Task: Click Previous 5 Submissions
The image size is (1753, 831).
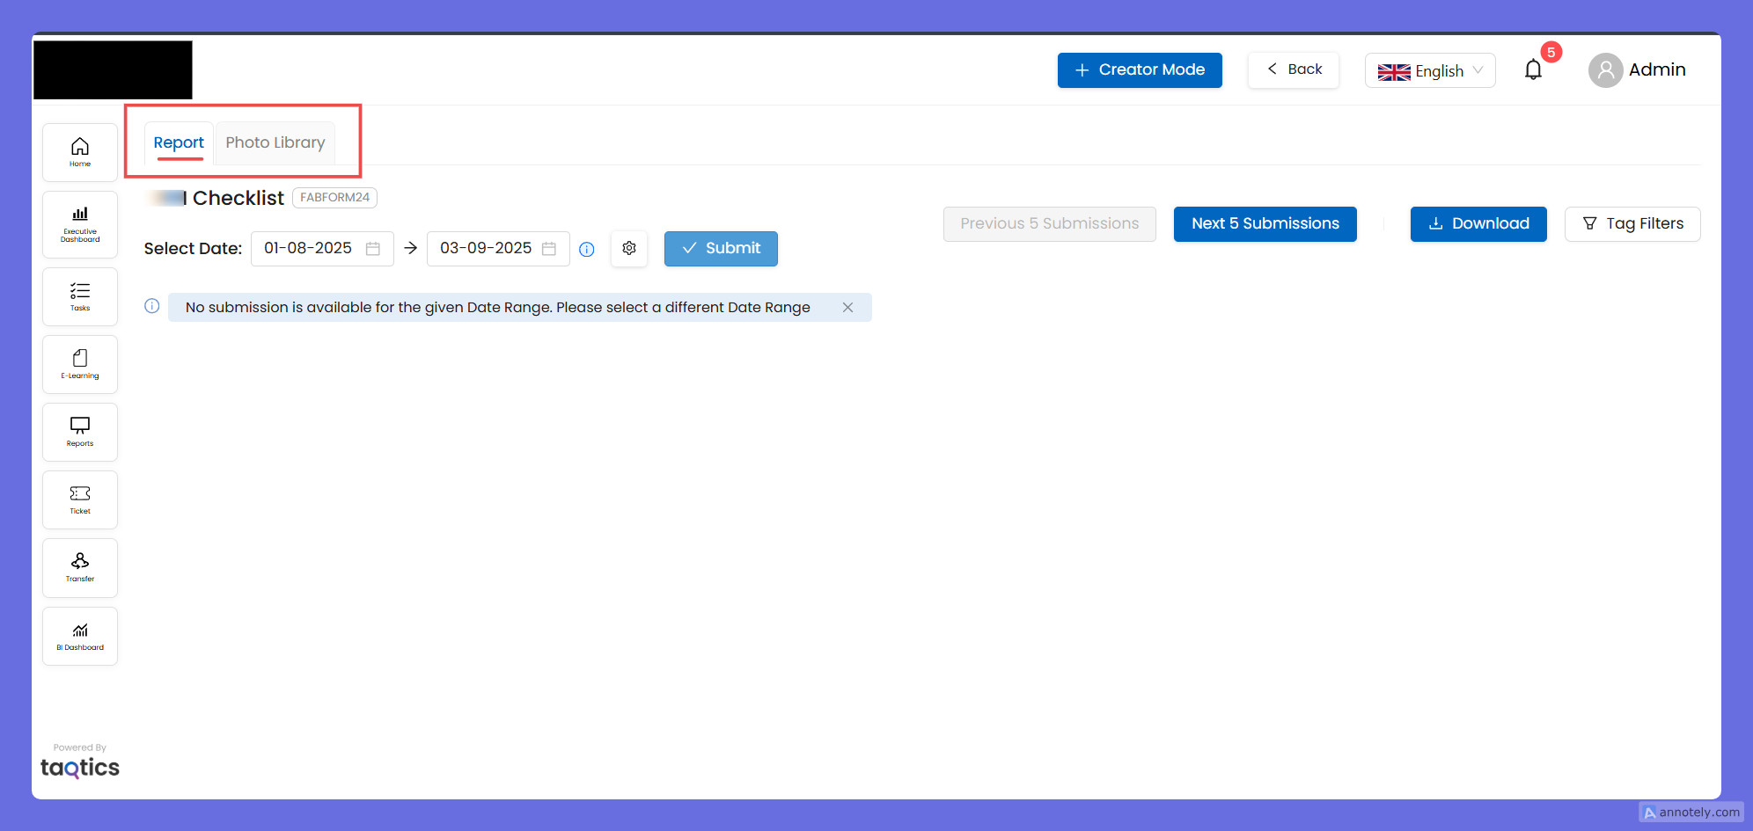Action: point(1050,224)
